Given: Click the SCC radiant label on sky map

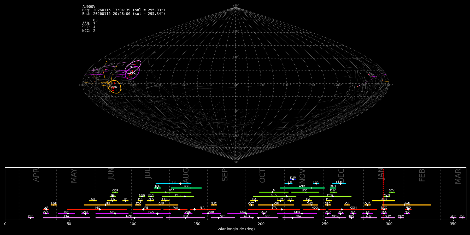Looking at the screenshot, I should pyautogui.click(x=132, y=73).
